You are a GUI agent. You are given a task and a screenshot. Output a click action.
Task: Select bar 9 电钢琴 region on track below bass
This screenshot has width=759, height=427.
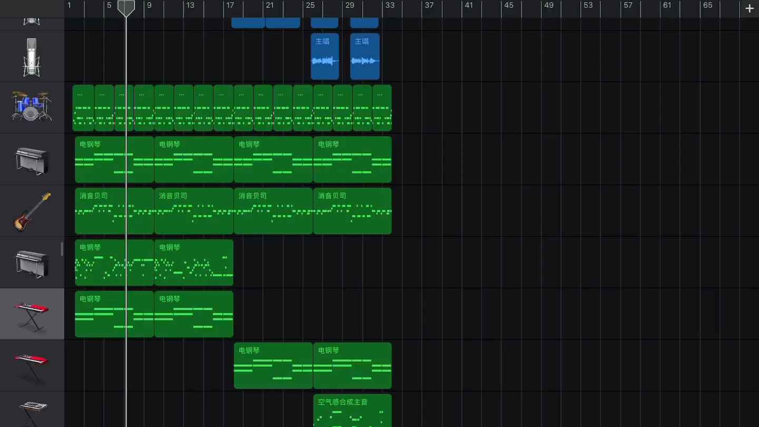pos(194,263)
